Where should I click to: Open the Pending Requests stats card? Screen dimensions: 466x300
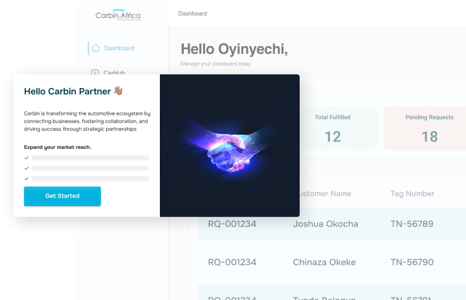[x=425, y=128]
